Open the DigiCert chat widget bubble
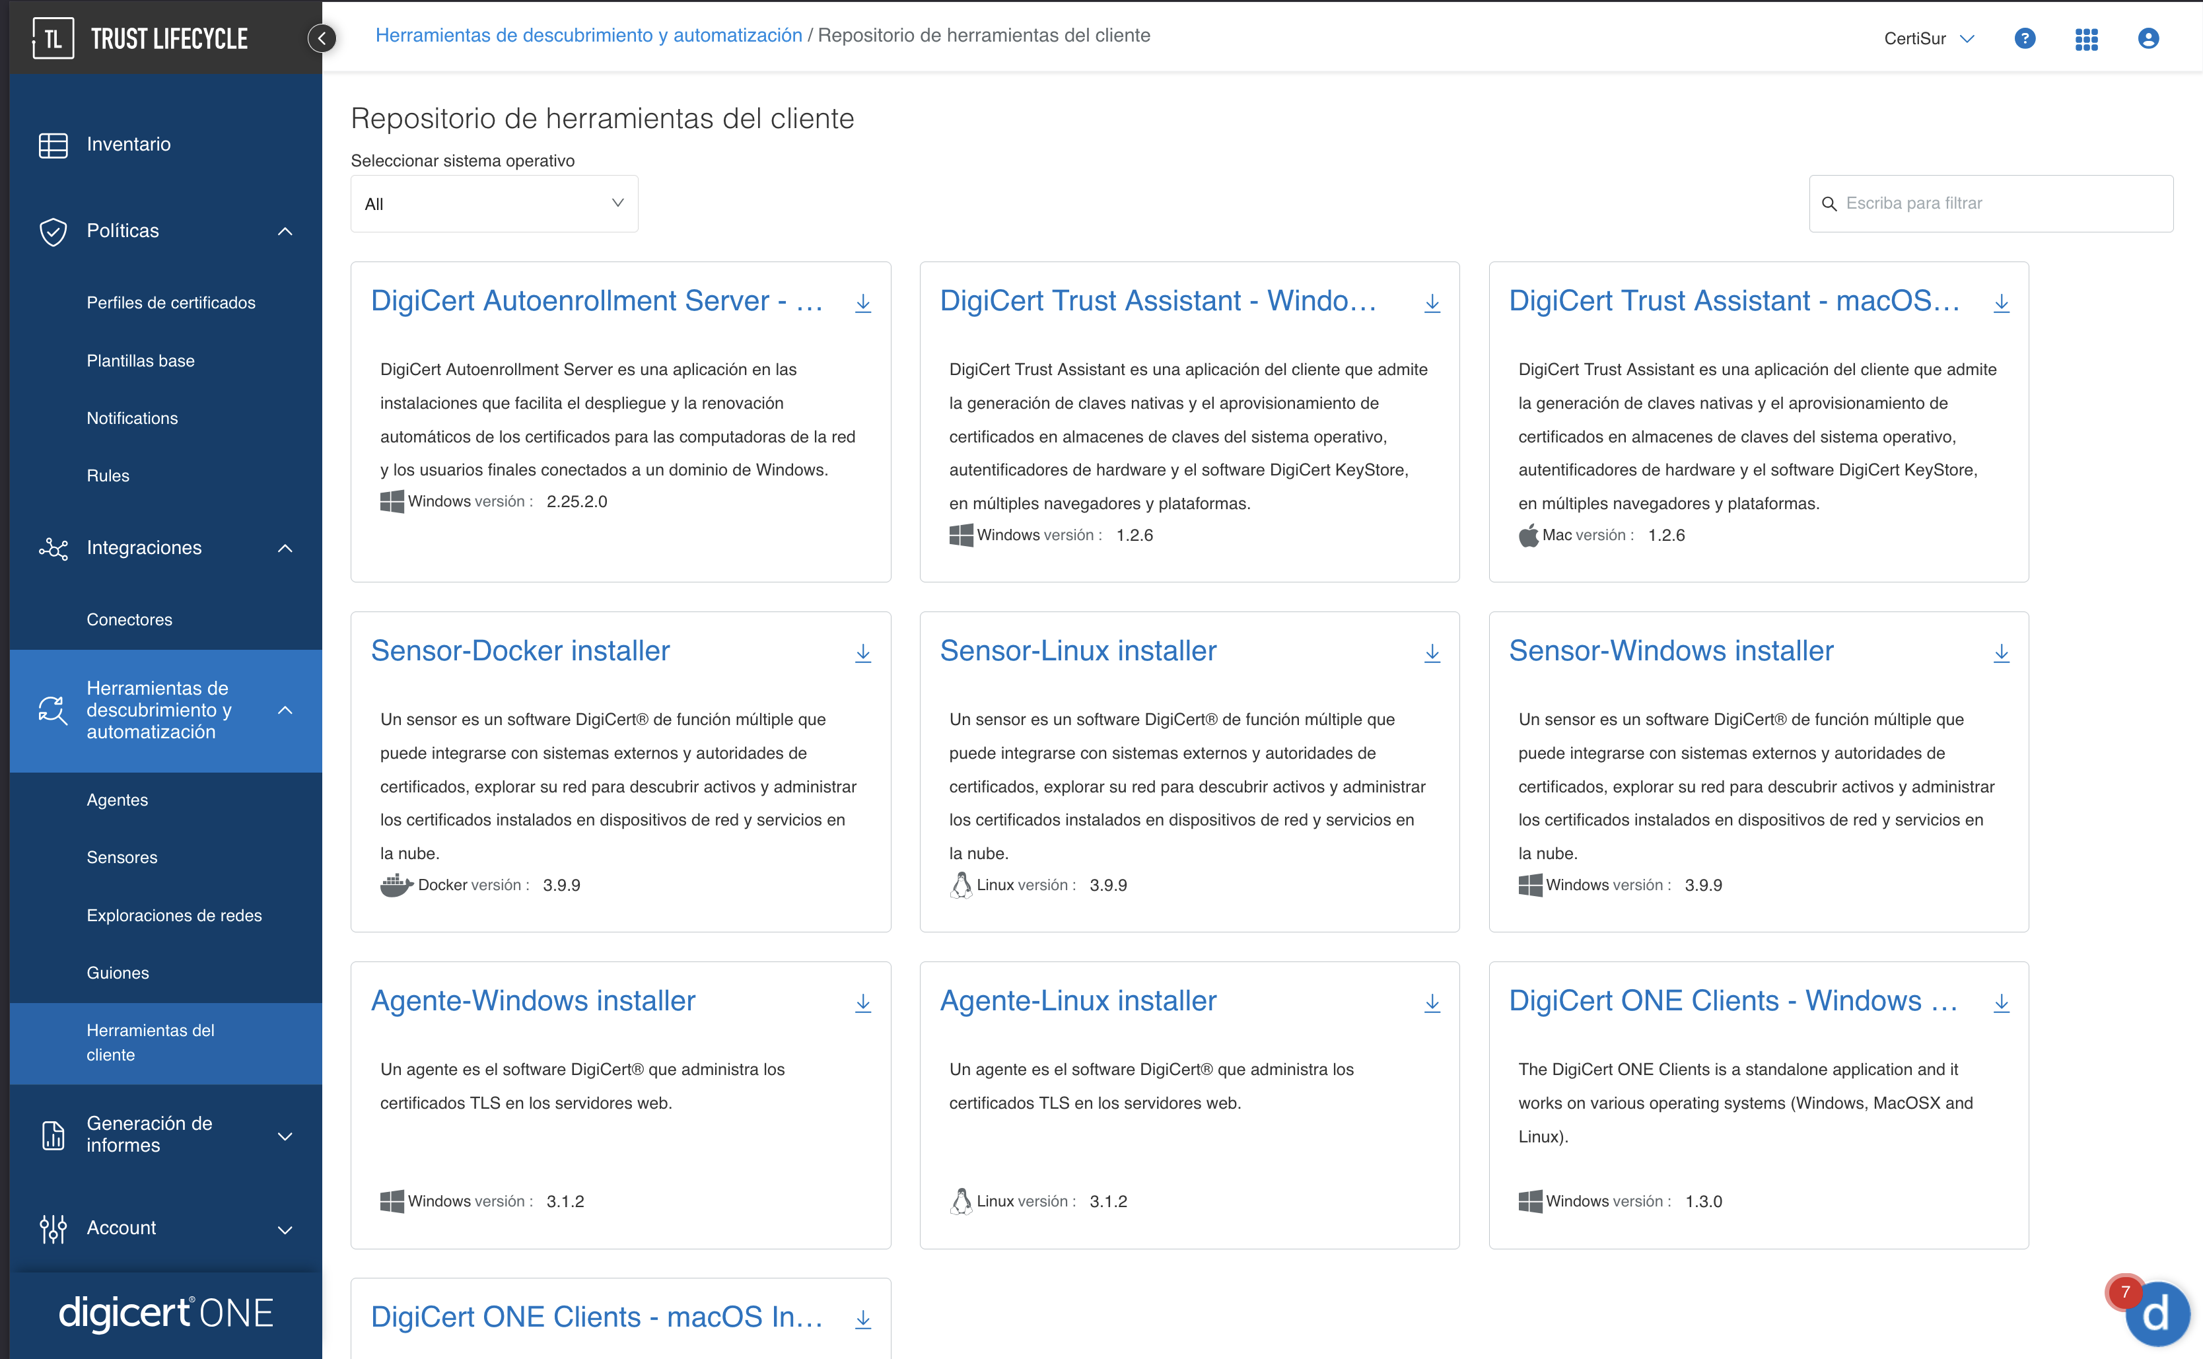This screenshot has width=2203, height=1359. click(2155, 1314)
